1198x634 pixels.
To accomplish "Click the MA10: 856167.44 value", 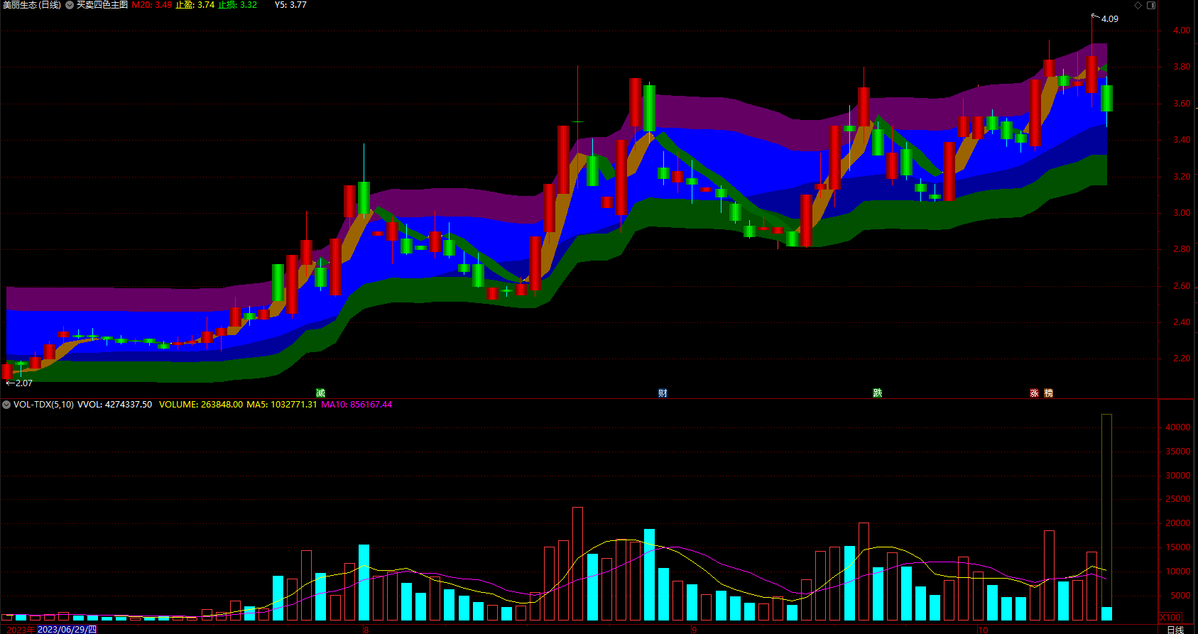I will [x=356, y=405].
